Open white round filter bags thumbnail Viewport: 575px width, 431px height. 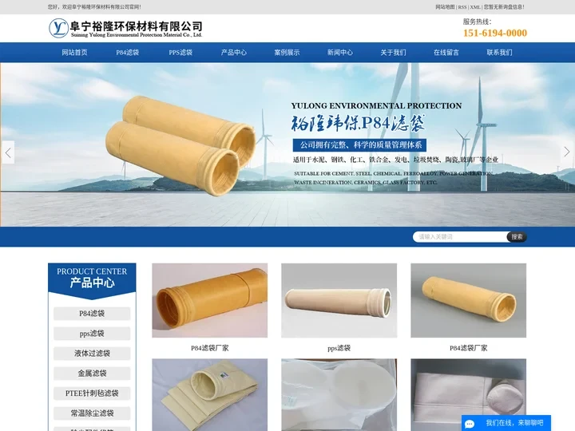click(339, 395)
